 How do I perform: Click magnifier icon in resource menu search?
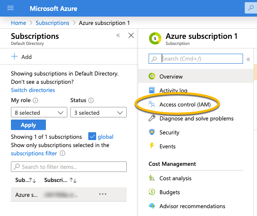[154, 59]
